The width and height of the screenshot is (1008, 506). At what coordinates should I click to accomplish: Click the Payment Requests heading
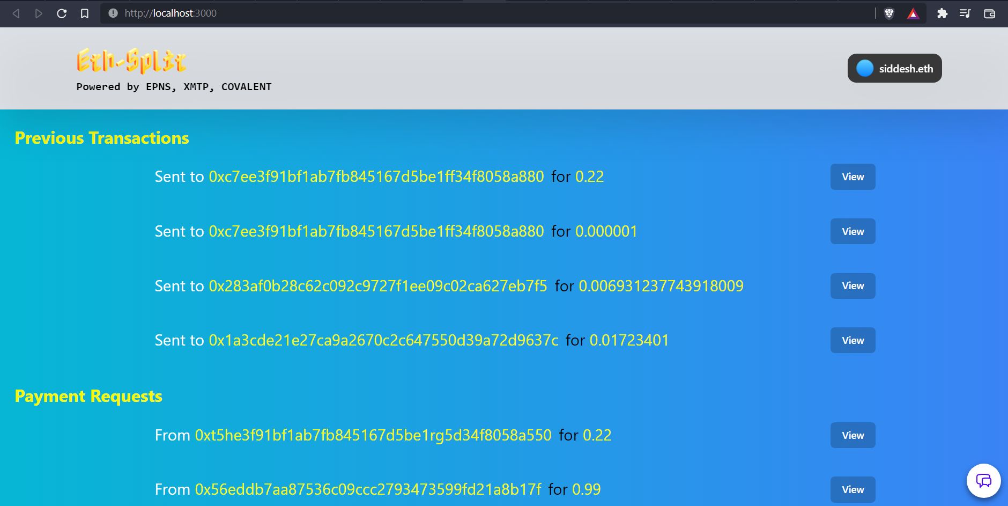(88, 396)
